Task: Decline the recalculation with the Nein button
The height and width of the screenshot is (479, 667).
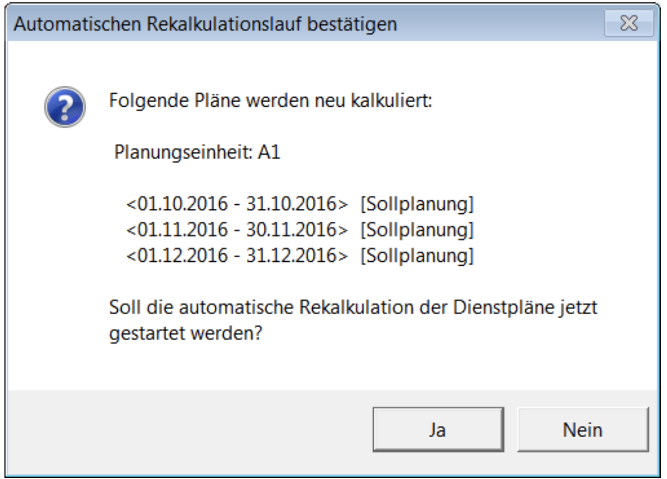Action: pos(583,429)
